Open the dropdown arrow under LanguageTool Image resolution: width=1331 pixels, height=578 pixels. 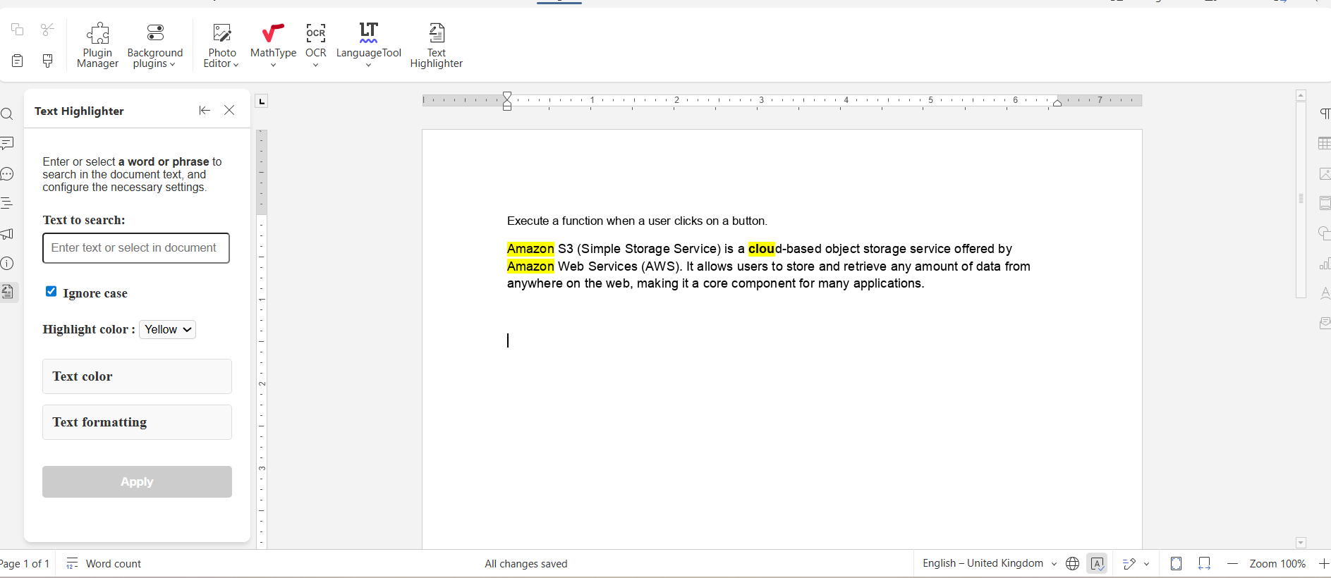pyautogui.click(x=368, y=65)
